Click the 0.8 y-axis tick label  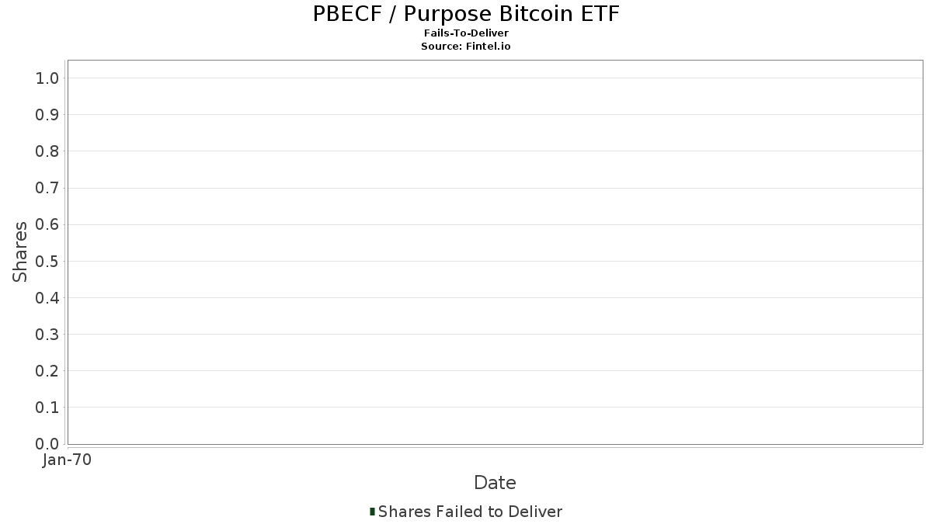coord(47,151)
